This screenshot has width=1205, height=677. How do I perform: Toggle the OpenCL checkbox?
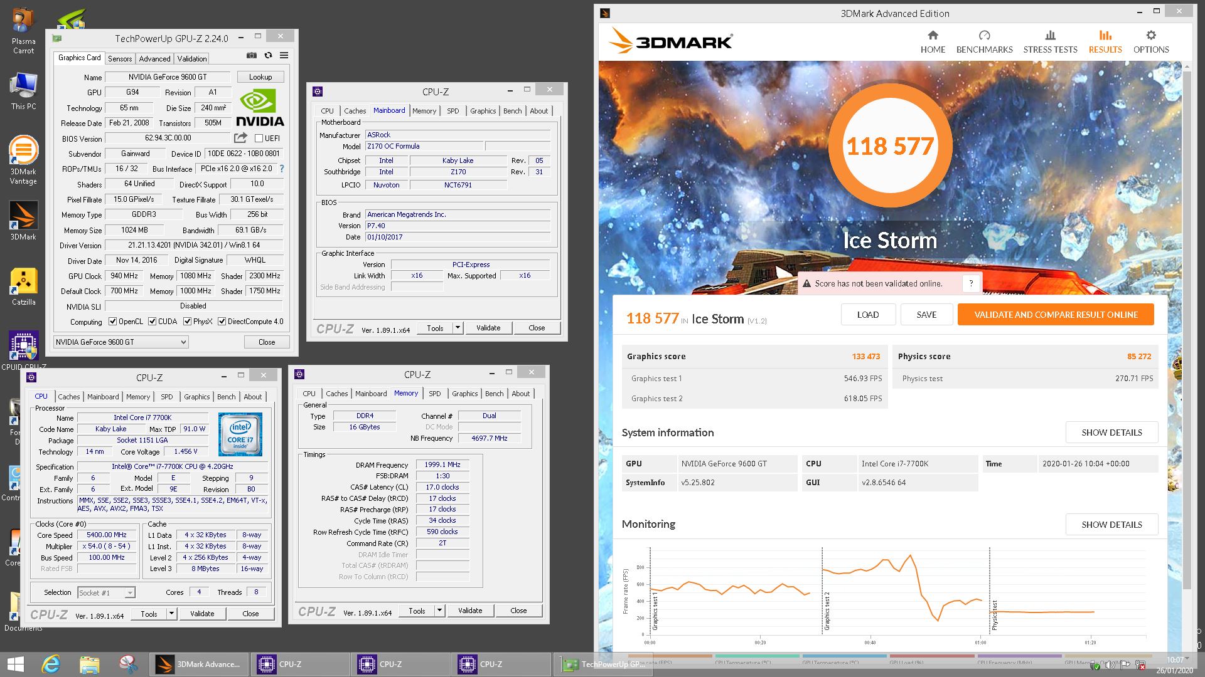[112, 322]
